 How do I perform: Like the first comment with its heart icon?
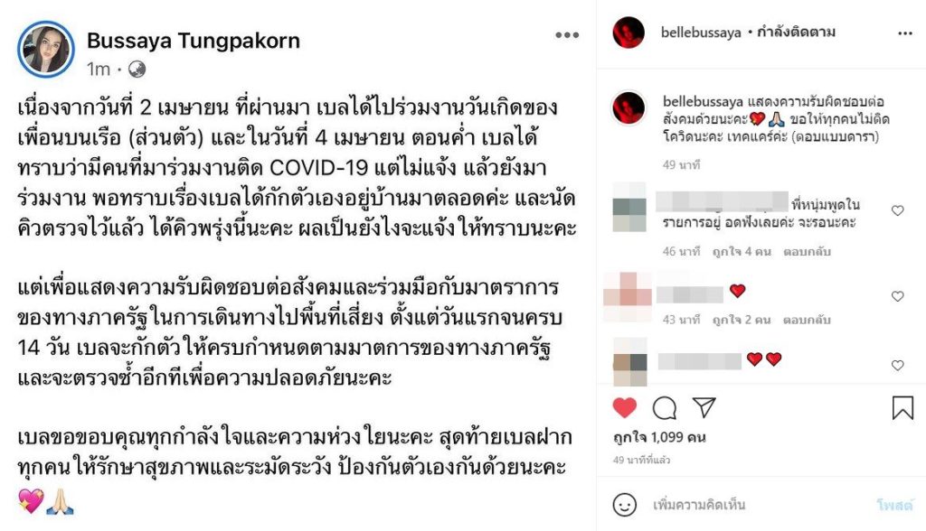click(898, 210)
